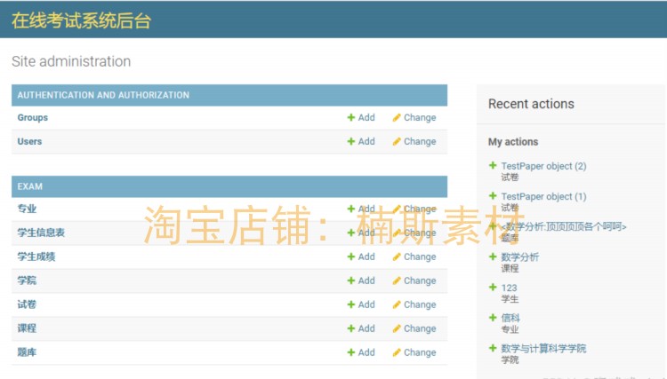The height and width of the screenshot is (379, 667).
Task: Open the 123 student recent action
Action: click(x=509, y=288)
